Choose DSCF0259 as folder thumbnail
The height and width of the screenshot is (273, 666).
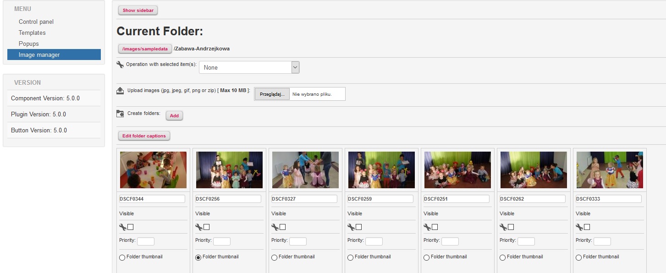click(x=350, y=257)
